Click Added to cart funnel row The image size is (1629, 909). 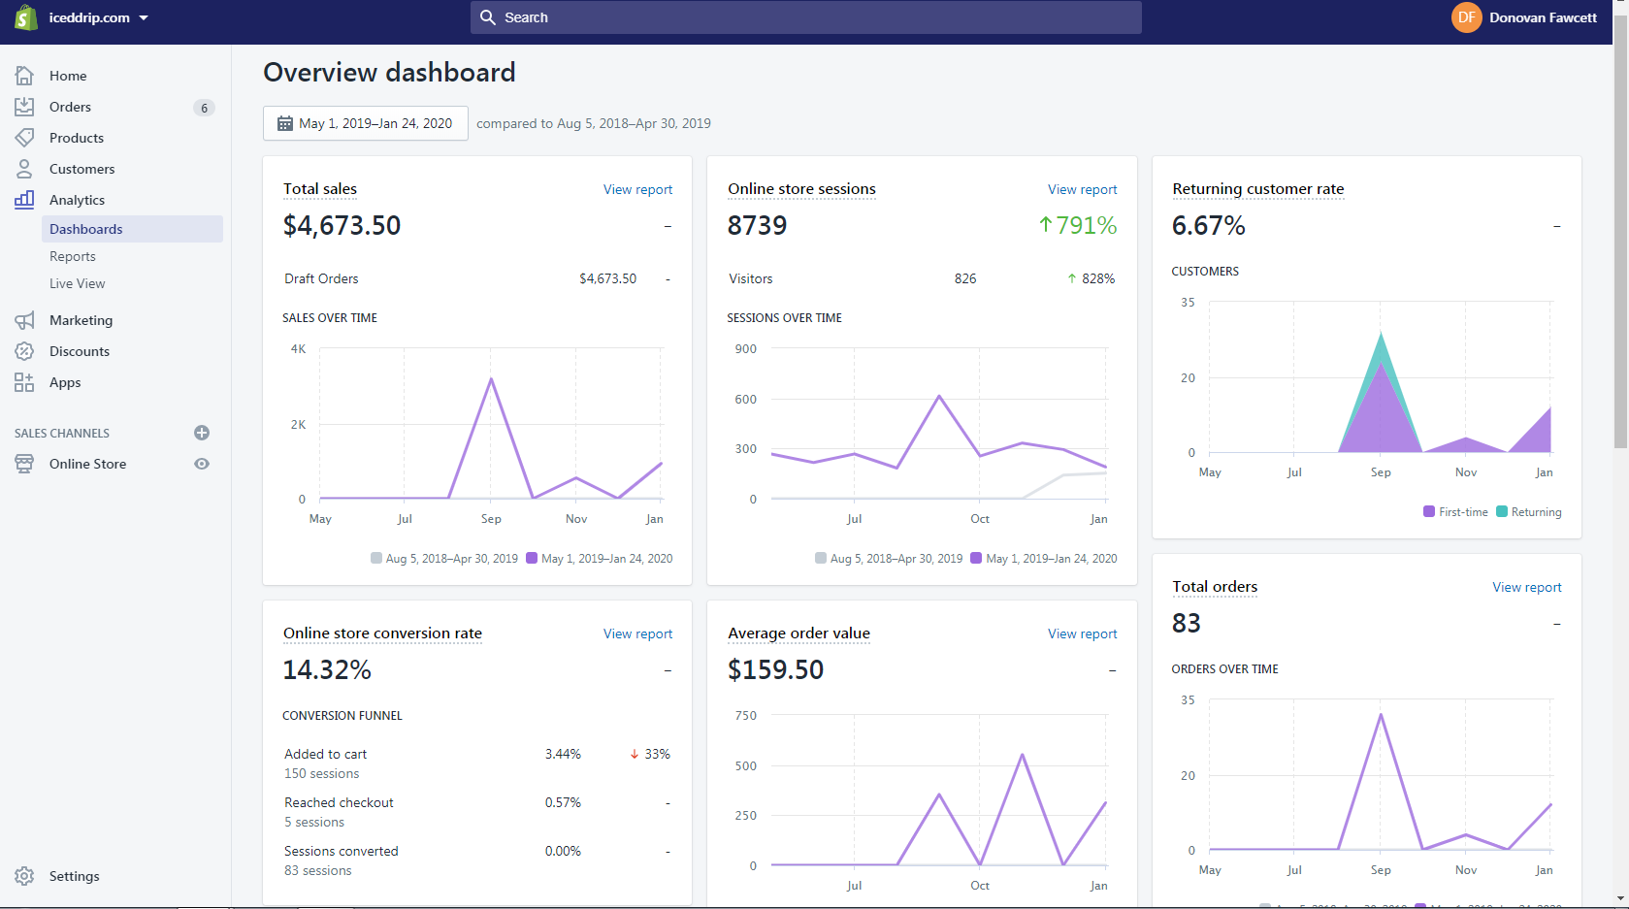(x=477, y=763)
